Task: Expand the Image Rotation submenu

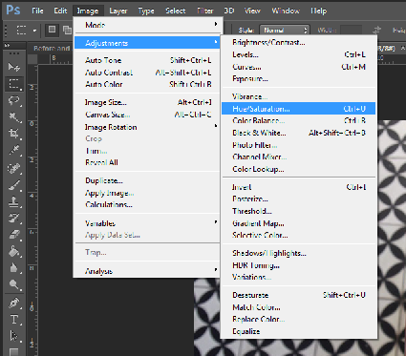Action: pos(147,127)
